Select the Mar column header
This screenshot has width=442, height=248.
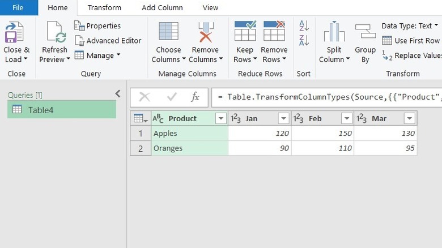click(379, 119)
